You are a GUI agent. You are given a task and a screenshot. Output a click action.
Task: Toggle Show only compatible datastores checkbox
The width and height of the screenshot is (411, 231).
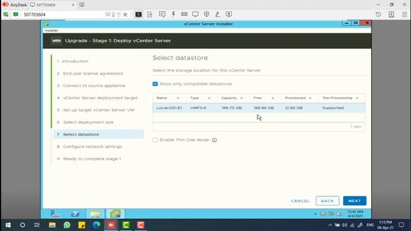pyautogui.click(x=155, y=84)
